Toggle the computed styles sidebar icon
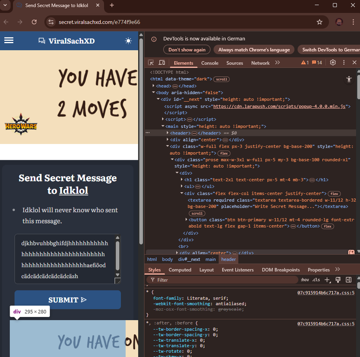Image resolution: width=360 pixels, height=357 pixels. click(x=348, y=280)
